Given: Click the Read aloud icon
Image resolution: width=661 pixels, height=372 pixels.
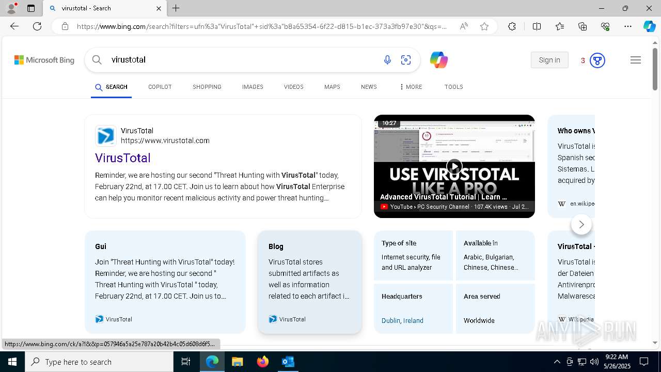Looking at the screenshot, I should coord(464,26).
